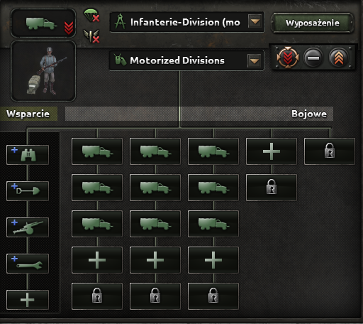363x324 pixels.
Task: Click the motorized truck division type icon
Action: pyautogui.click(x=43, y=23)
